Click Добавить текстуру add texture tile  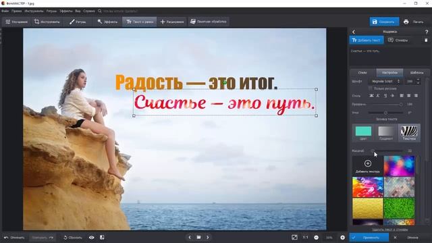368,166
